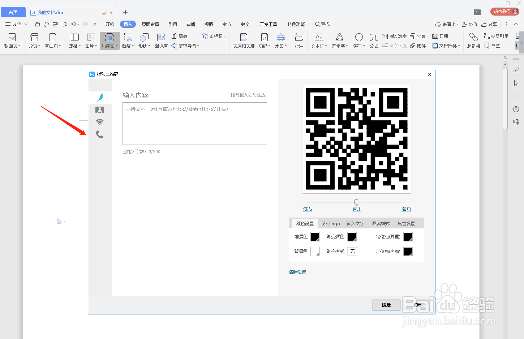Image resolution: width=524 pixels, height=339 pixels.
Task: Insert a comment (批注)
Action: coord(299,40)
